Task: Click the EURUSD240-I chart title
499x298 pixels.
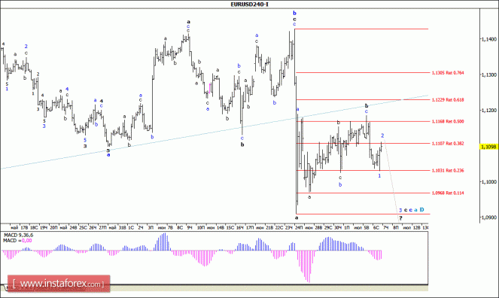Action: [x=249, y=4]
